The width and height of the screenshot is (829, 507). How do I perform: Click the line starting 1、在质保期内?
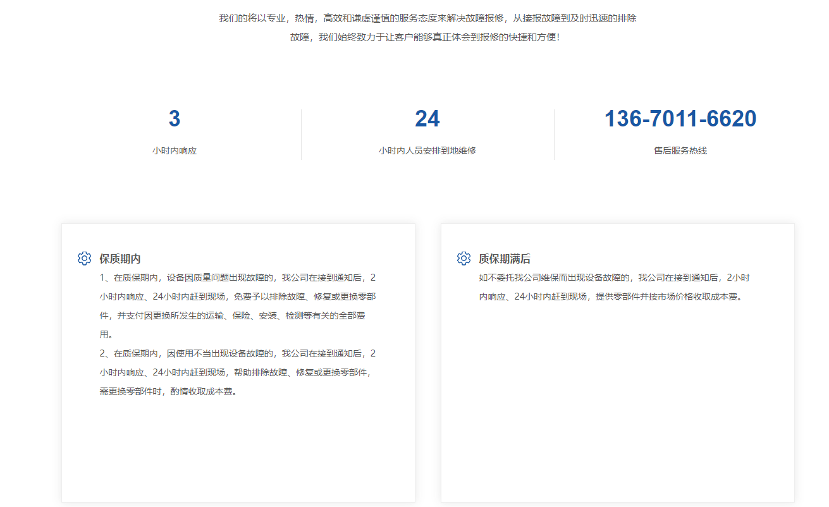[237, 278]
